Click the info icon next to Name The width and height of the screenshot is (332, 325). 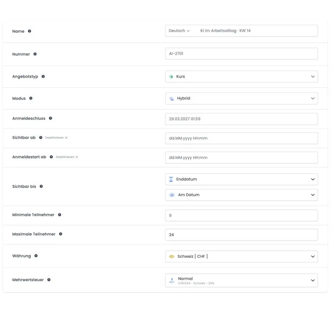tap(29, 31)
